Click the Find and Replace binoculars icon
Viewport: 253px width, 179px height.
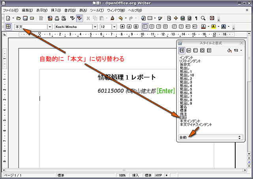point(169,18)
